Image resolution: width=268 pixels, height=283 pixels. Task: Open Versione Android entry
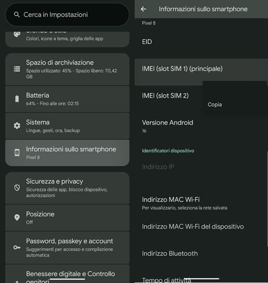point(167,126)
